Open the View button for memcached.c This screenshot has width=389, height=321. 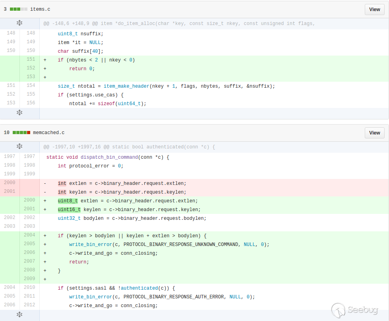coord(374,133)
